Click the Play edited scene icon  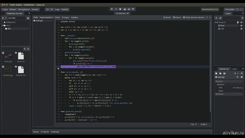pyautogui.click(x=125, y=9)
